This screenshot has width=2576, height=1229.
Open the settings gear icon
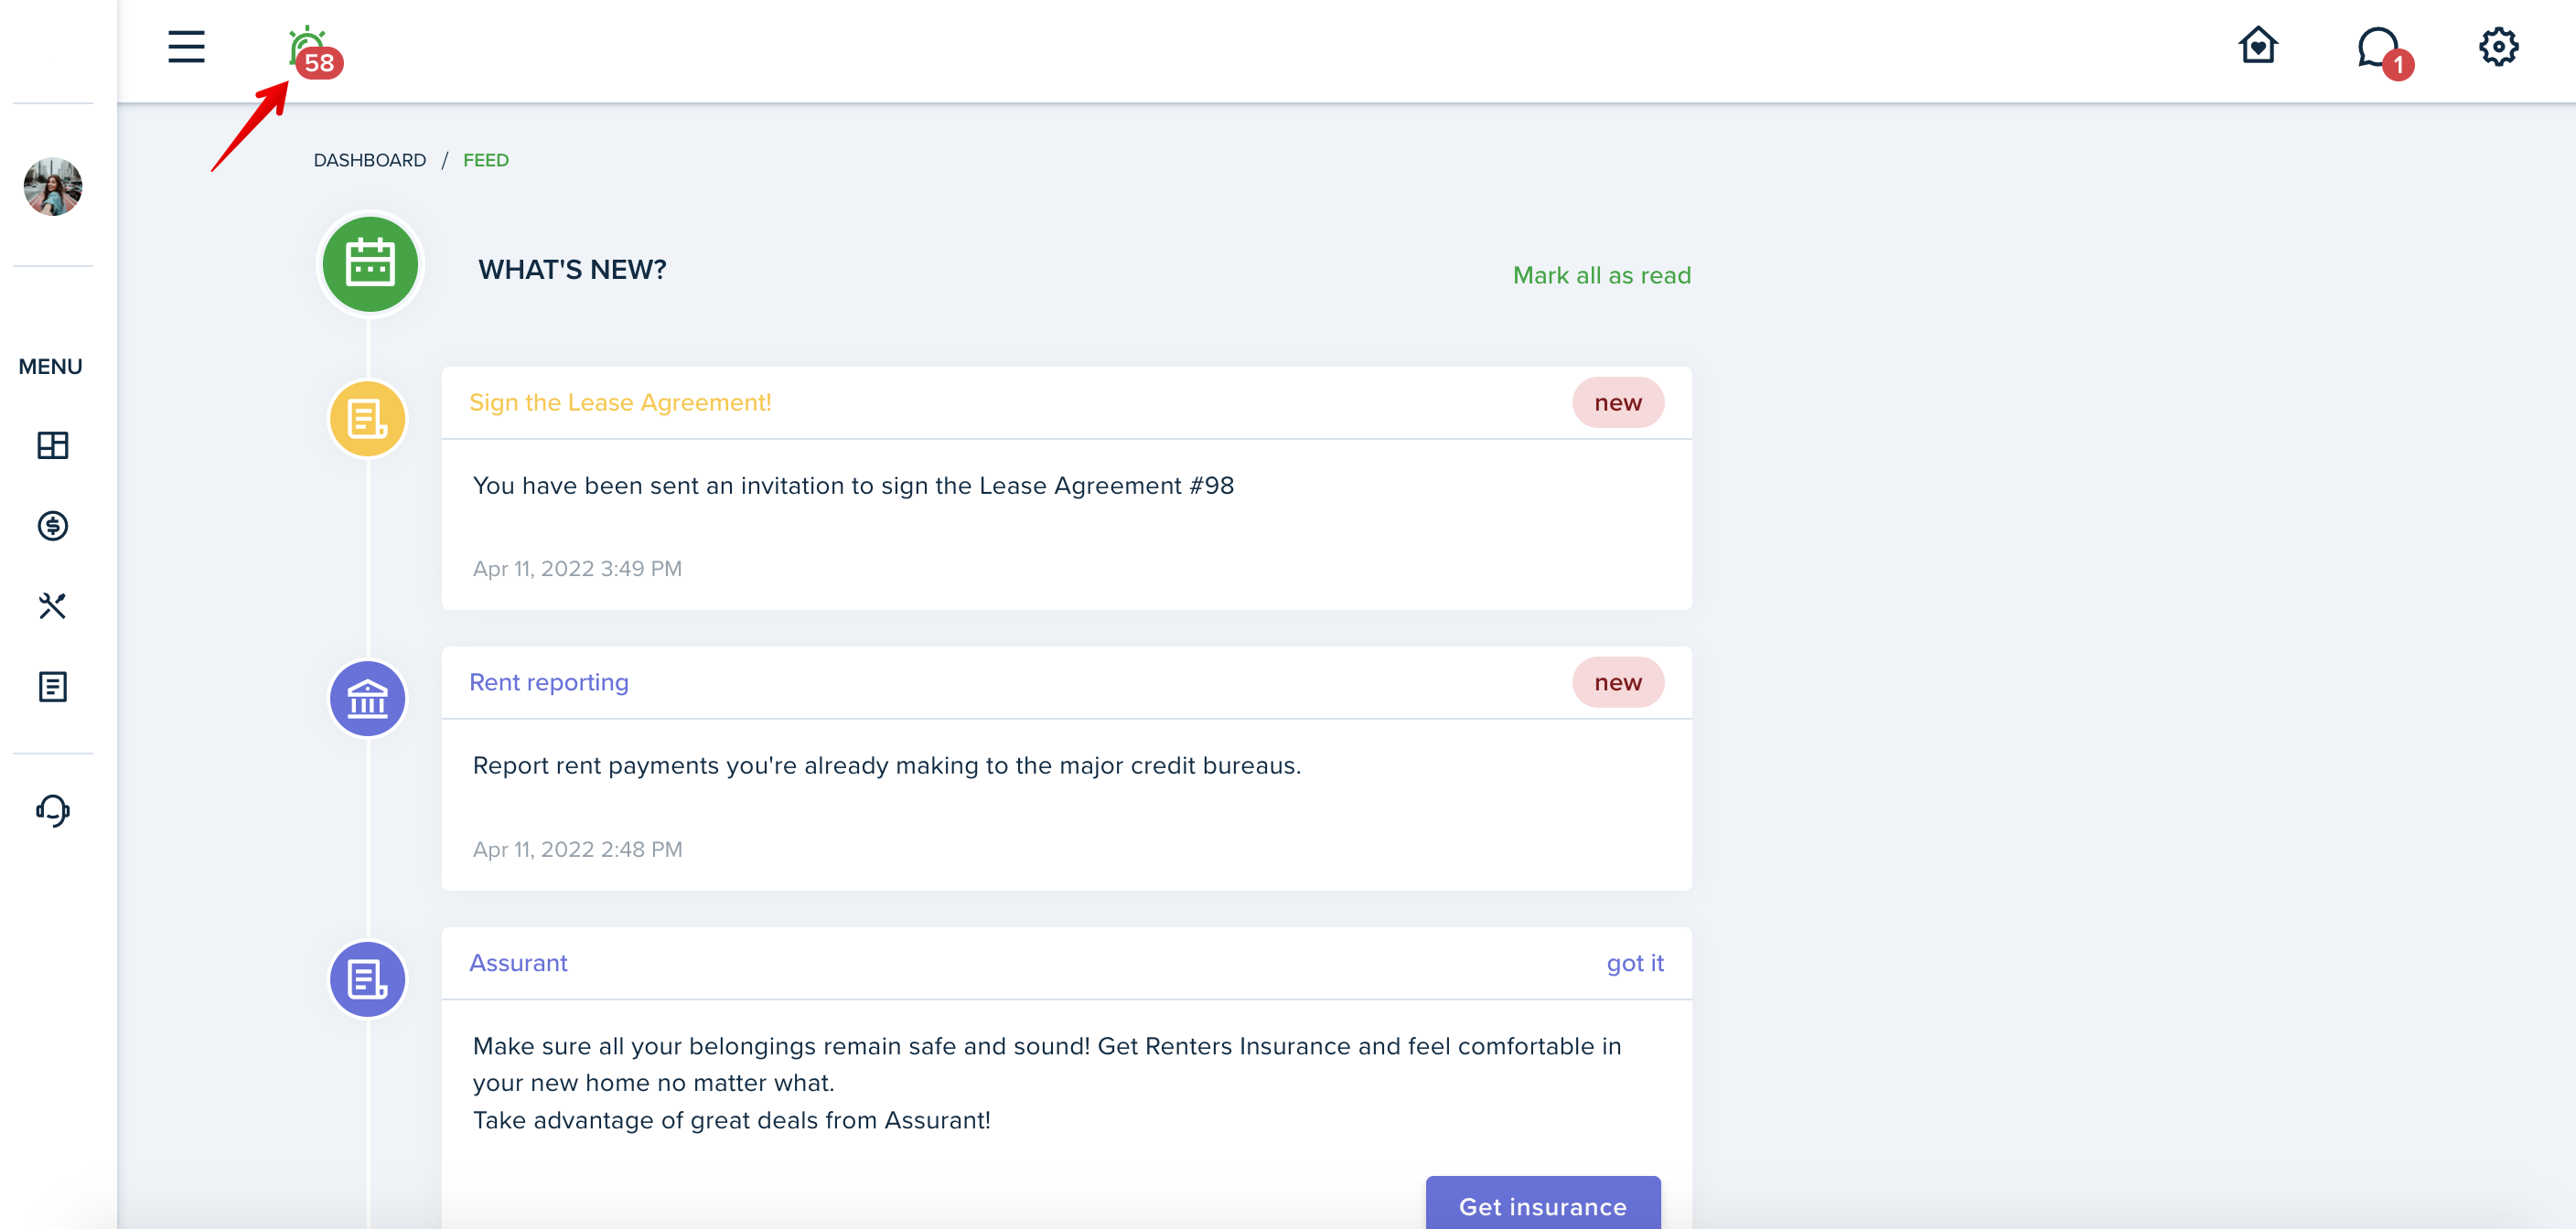2498,46
